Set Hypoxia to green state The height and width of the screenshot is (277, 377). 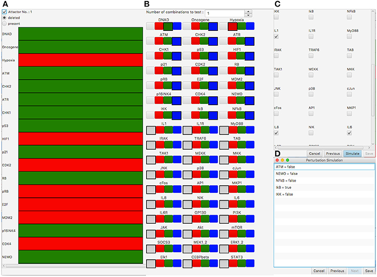tap(242, 26)
